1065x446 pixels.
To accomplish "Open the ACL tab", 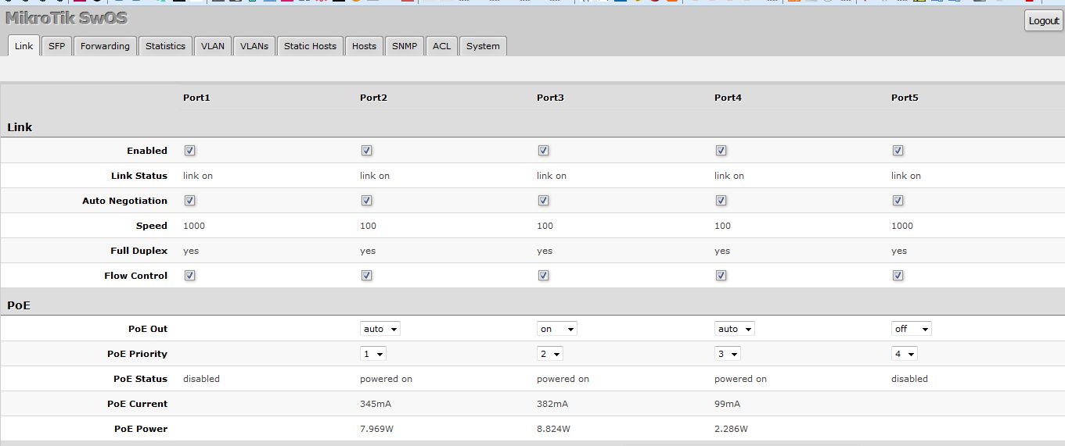I will coord(441,46).
